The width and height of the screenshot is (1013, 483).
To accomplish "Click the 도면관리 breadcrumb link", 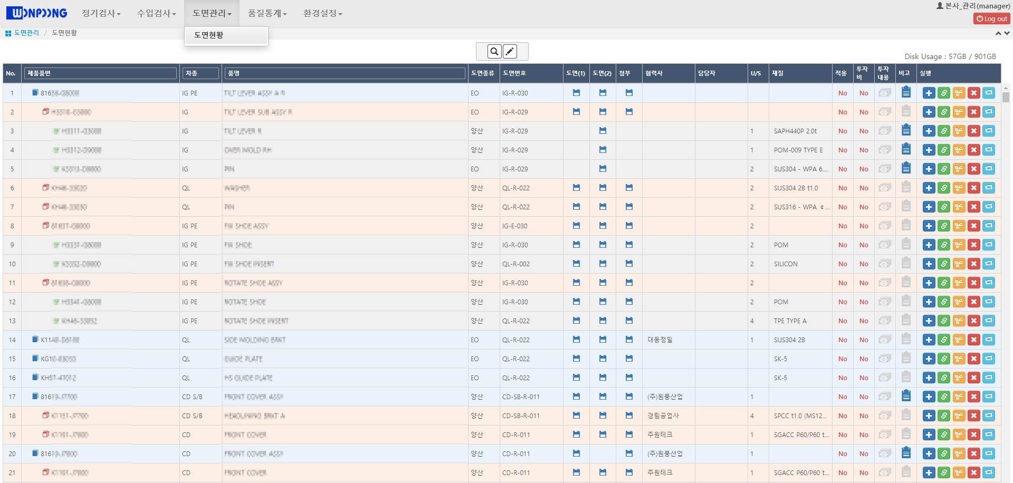I will coord(26,33).
